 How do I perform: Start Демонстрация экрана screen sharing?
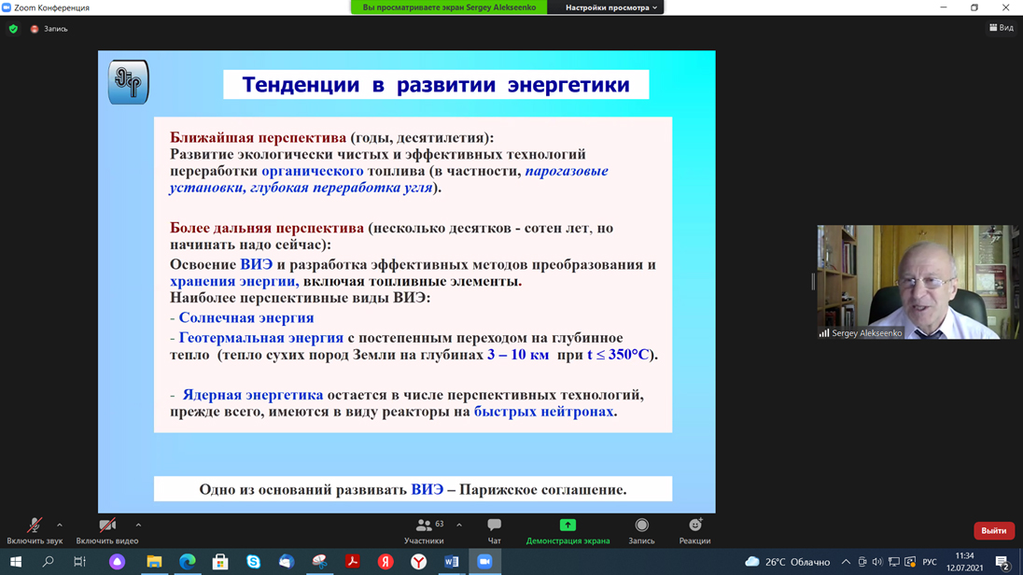[568, 529]
